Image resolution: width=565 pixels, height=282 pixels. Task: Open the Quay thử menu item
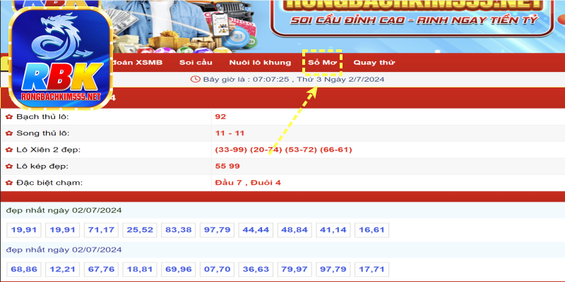coord(374,63)
